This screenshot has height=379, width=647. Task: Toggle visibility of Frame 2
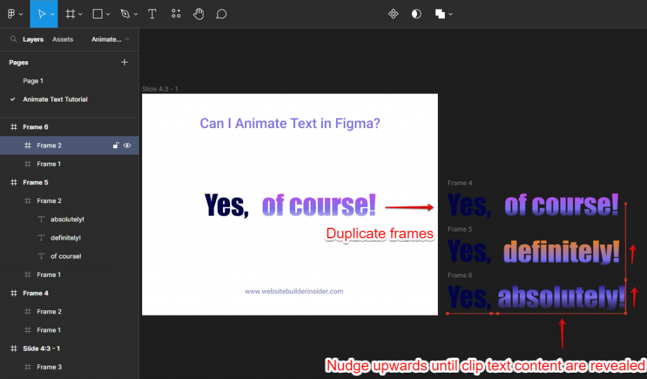click(127, 145)
